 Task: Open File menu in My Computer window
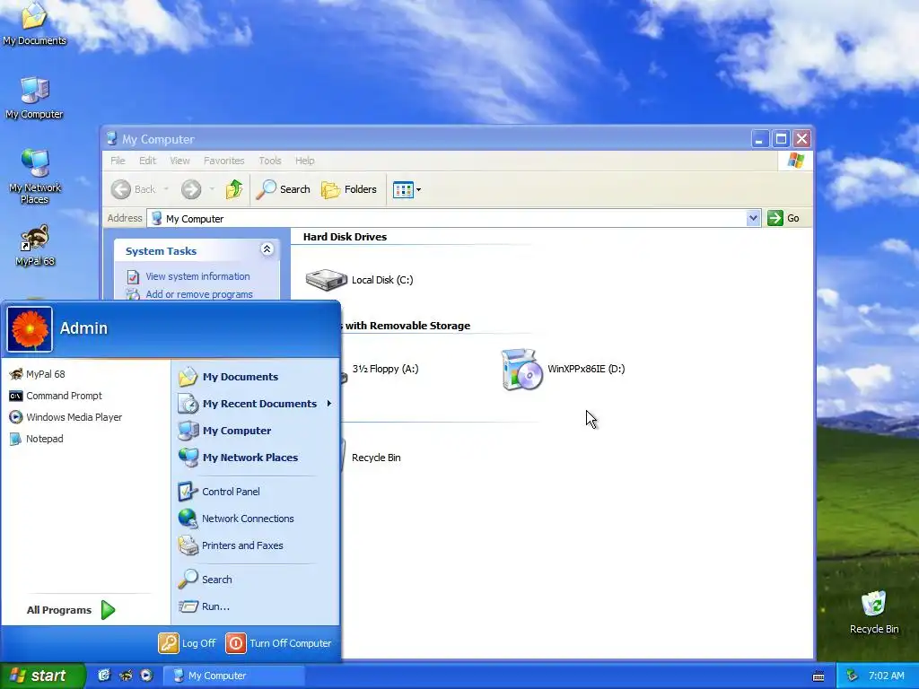click(x=118, y=161)
